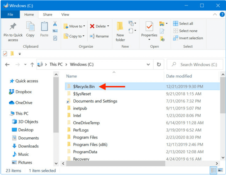Viewport: 226px width, 175px height.
Task: Switch to Large icons view in status bar
Action: [x=220, y=170]
